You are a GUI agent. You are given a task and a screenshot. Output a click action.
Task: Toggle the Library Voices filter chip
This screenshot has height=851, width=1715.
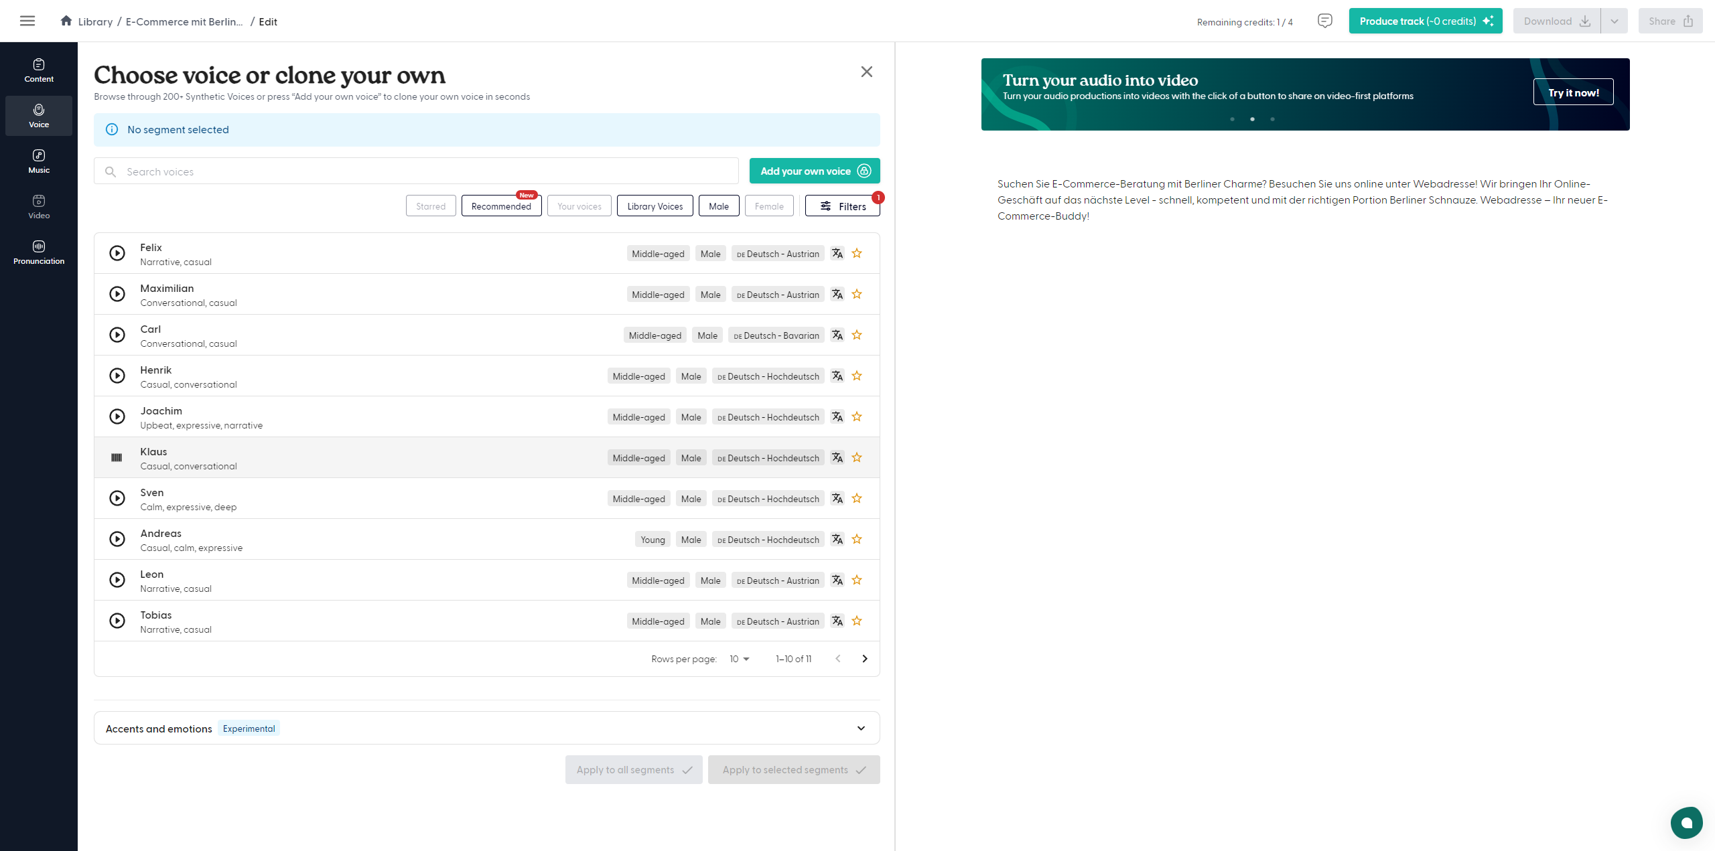[x=655, y=206]
